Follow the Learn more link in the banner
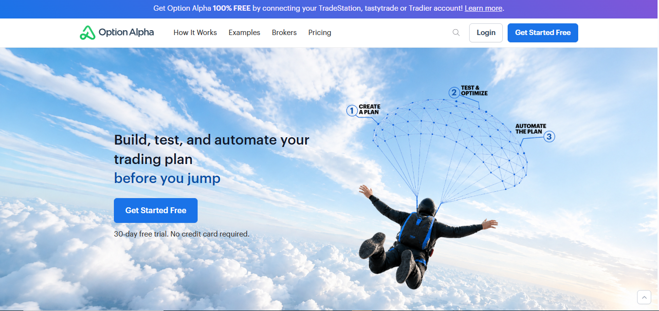The image size is (659, 311). [483, 8]
